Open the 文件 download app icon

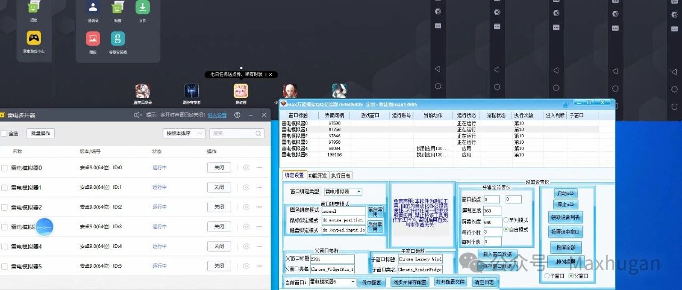(142, 7)
